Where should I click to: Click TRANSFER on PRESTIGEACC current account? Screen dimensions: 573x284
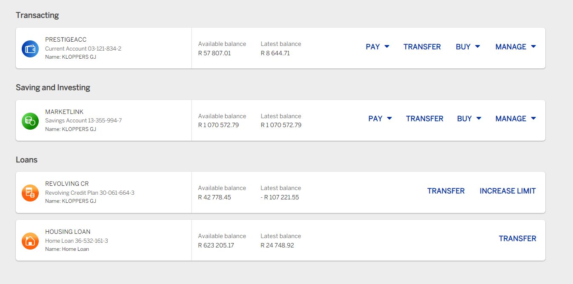click(x=422, y=47)
